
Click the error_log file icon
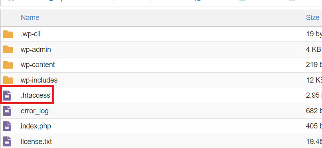coord(7,111)
